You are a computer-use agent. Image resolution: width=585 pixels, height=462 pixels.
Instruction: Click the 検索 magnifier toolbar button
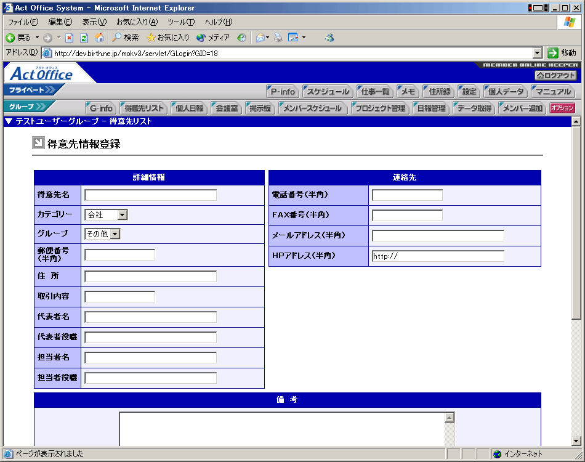(x=125, y=38)
